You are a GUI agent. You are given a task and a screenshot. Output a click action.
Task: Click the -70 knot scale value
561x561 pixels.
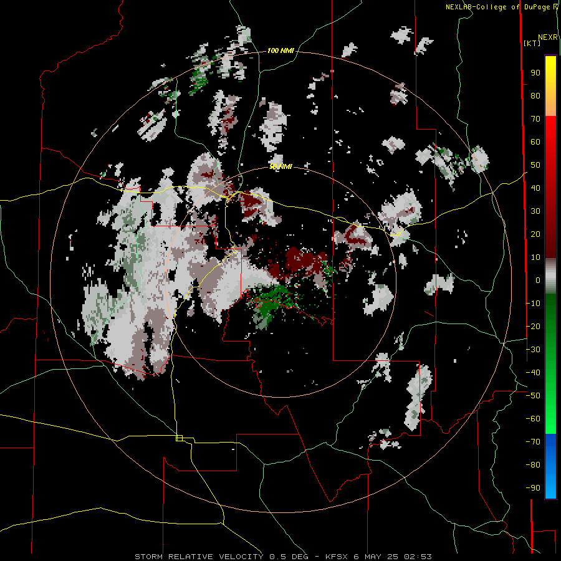click(533, 442)
